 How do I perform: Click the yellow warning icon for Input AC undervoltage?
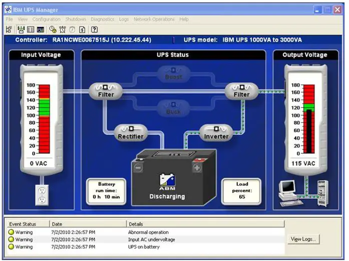11,239
